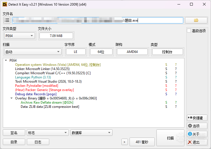The image size is (211, 149).
Task: Click S link on Operation system row
Action: [166, 65]
